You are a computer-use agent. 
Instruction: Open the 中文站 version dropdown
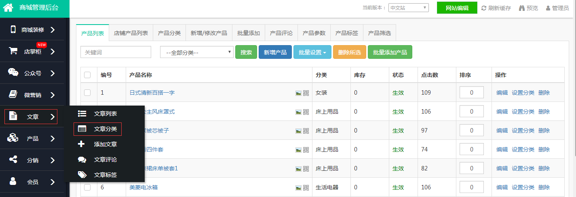pos(408,8)
